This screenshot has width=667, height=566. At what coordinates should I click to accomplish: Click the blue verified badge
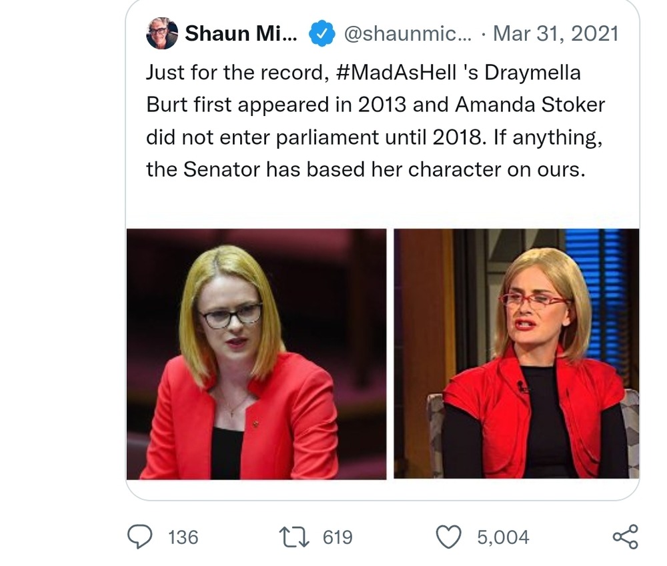click(322, 34)
